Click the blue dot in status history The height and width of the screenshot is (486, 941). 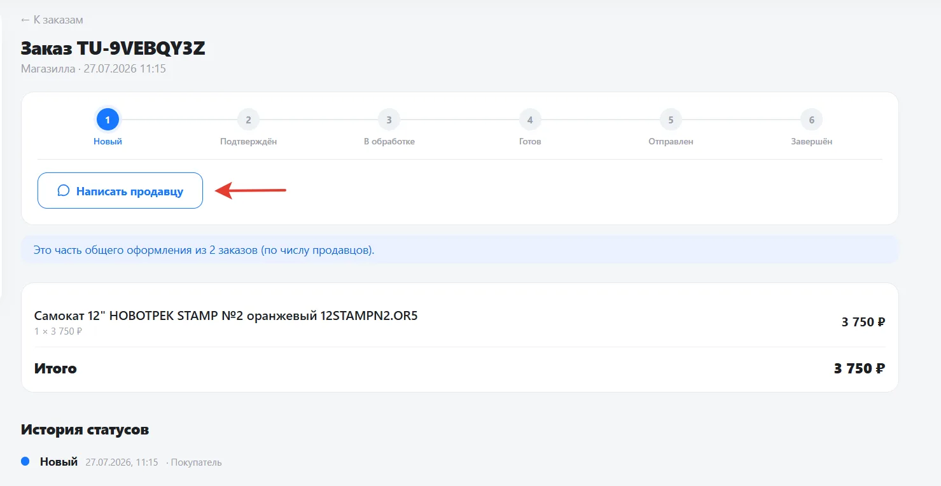25,461
